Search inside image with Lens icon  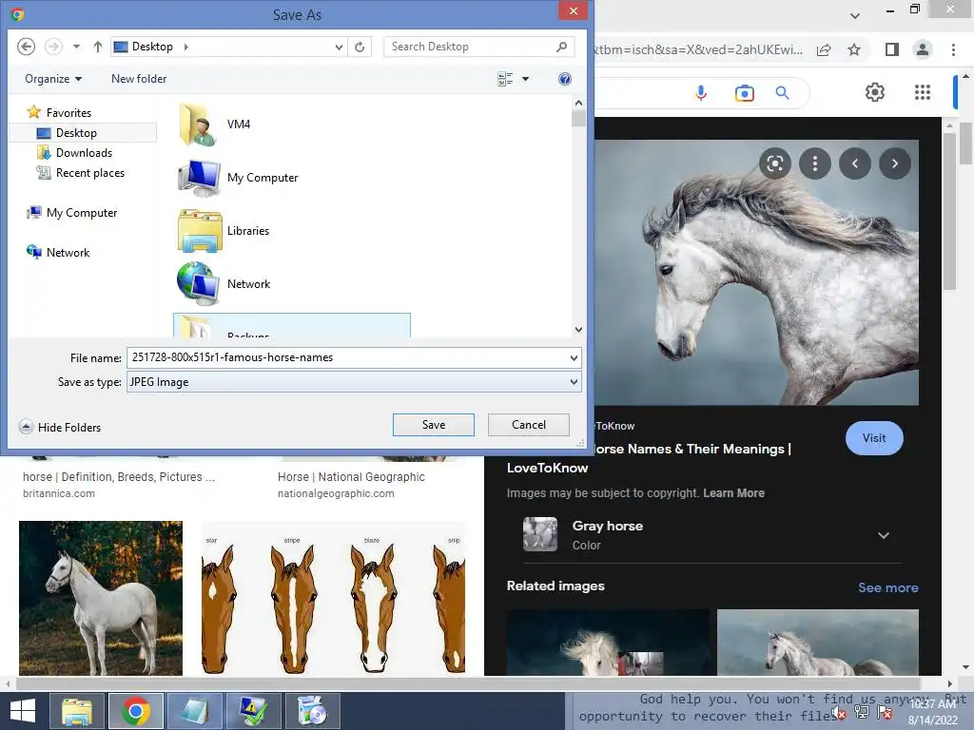tap(774, 163)
